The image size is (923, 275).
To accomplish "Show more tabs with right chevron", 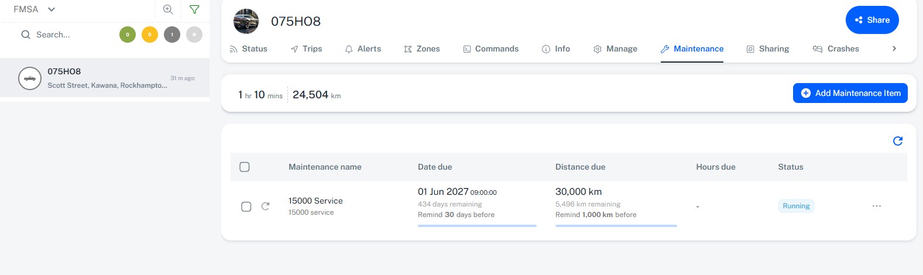I will point(894,49).
